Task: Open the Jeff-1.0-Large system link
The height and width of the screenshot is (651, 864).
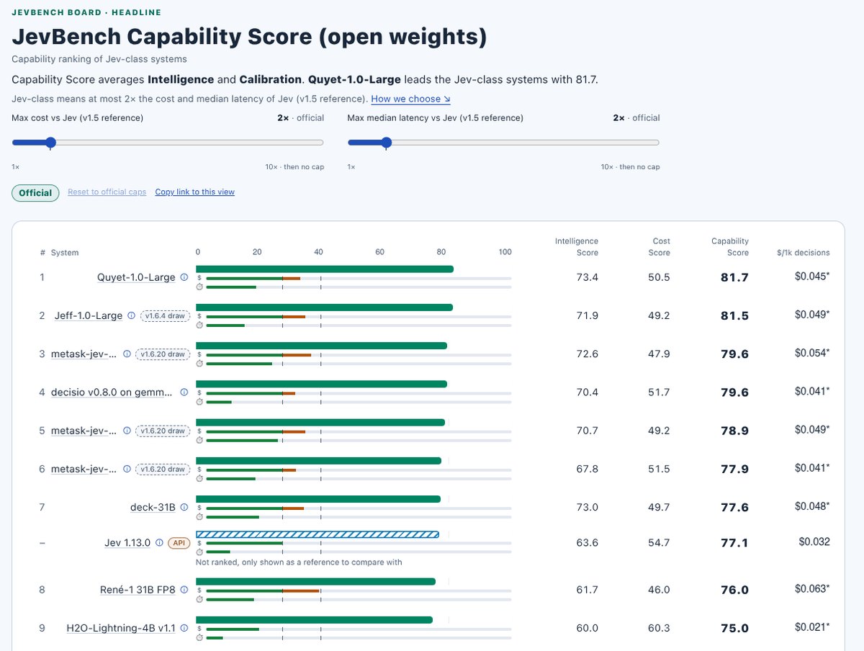Action: tap(89, 315)
